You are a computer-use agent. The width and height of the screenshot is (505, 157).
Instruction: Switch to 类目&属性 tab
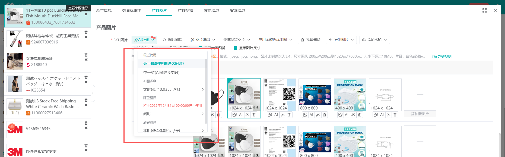(x=132, y=10)
